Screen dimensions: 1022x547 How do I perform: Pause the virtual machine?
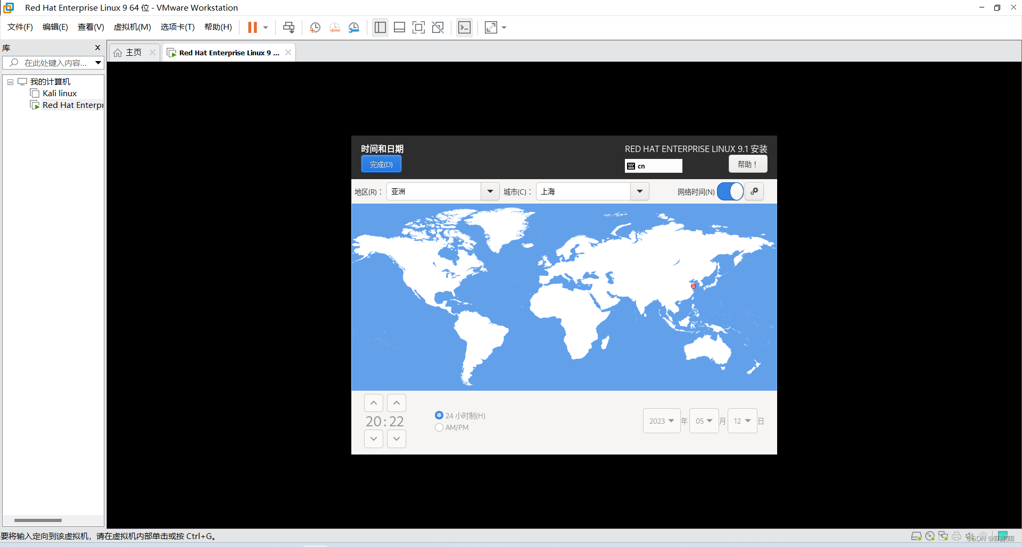[252, 27]
